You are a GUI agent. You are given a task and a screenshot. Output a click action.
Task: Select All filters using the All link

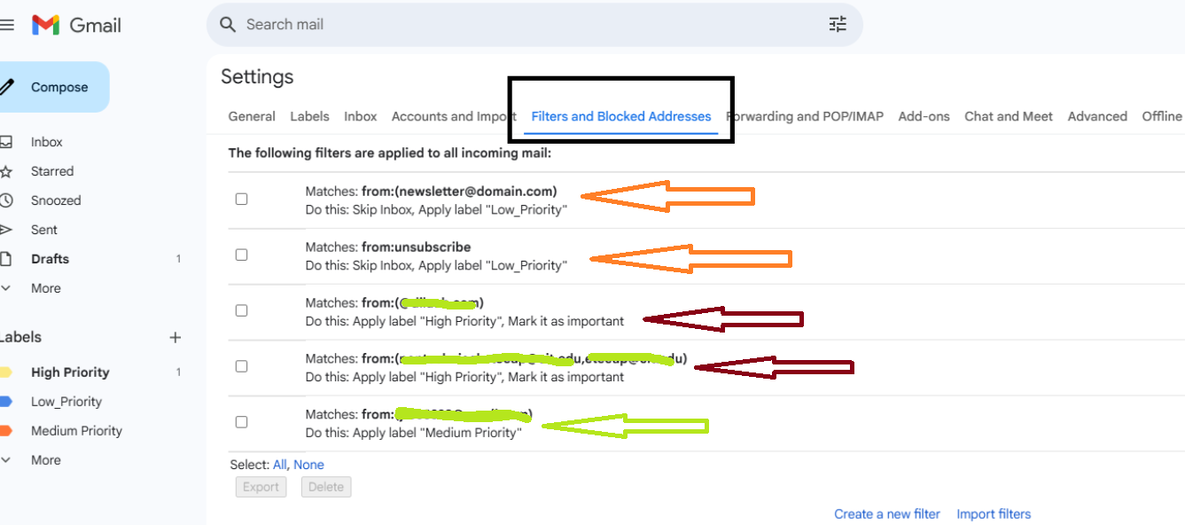click(x=280, y=464)
